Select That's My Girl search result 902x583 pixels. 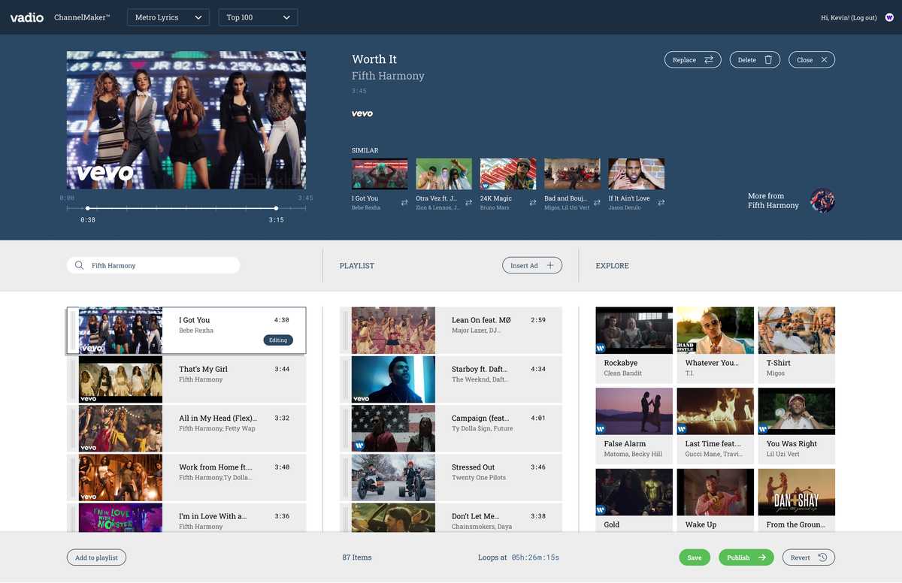pos(186,379)
